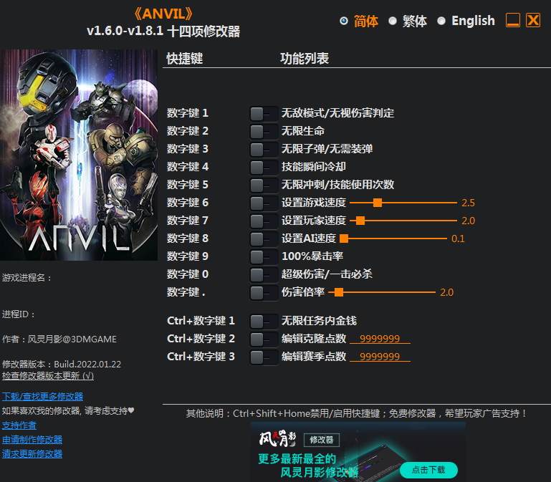Click the 数字键 1 hotkey label

[187, 113]
